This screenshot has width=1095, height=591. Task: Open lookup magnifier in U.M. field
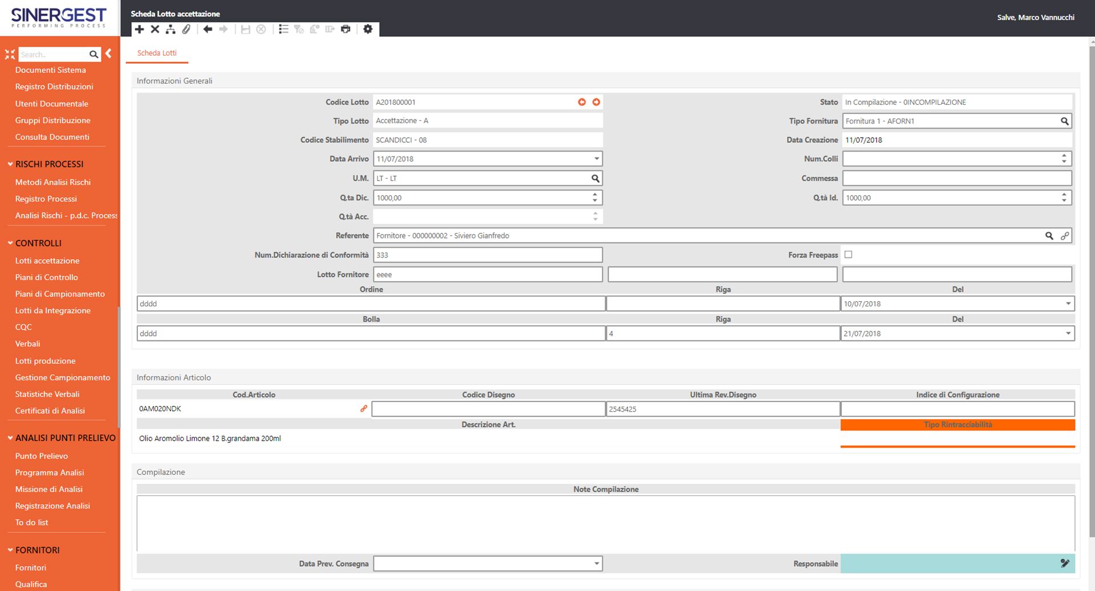click(x=595, y=178)
